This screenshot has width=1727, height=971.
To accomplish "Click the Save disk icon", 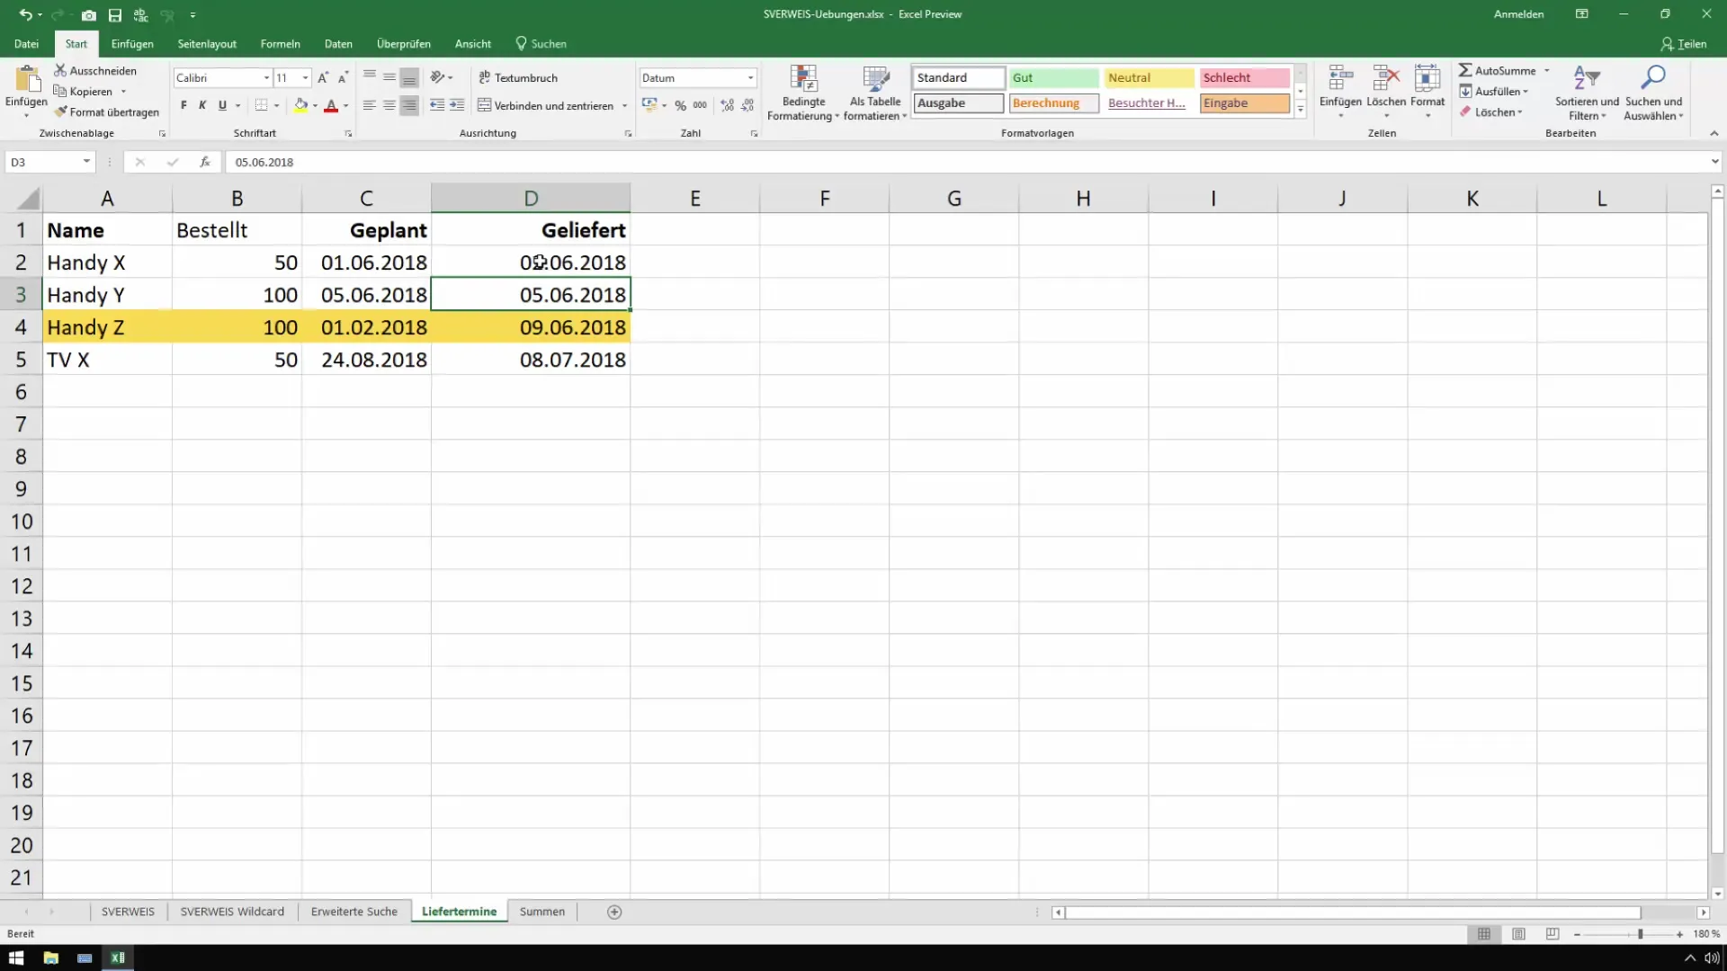I will coord(115,15).
